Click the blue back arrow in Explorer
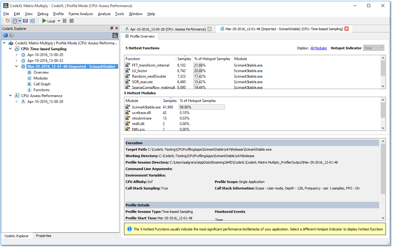Image resolution: width=393 pixels, height=248 pixels. (x=5, y=35)
